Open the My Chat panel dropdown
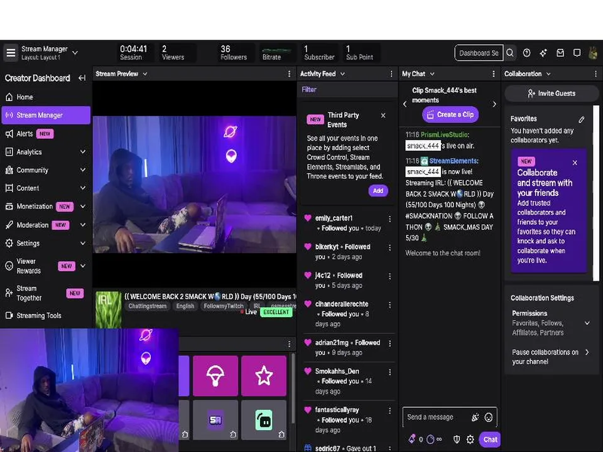 (x=432, y=74)
